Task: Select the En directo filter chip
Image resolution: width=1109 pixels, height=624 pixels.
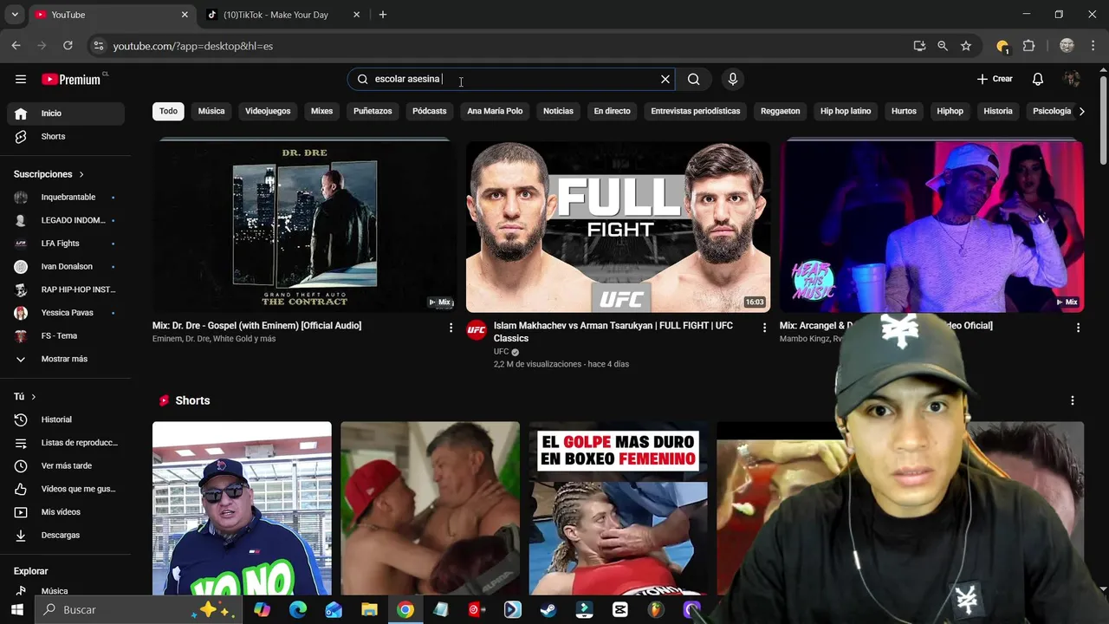Action: (x=612, y=111)
